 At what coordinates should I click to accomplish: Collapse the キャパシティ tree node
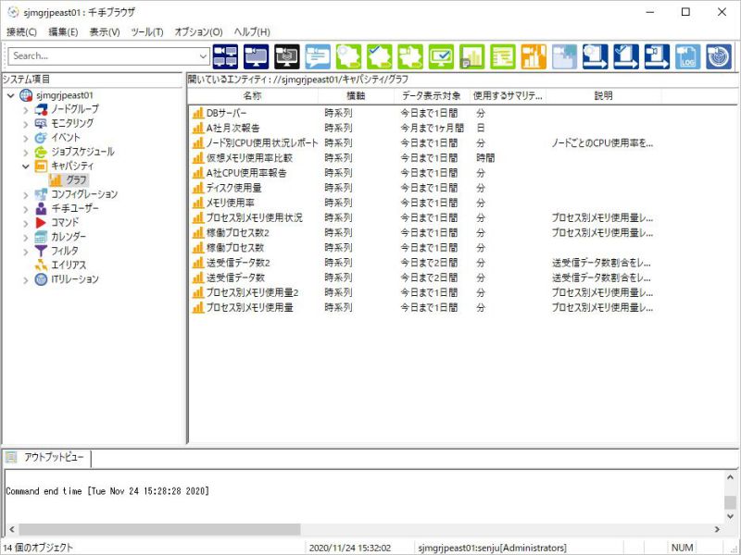[26, 166]
